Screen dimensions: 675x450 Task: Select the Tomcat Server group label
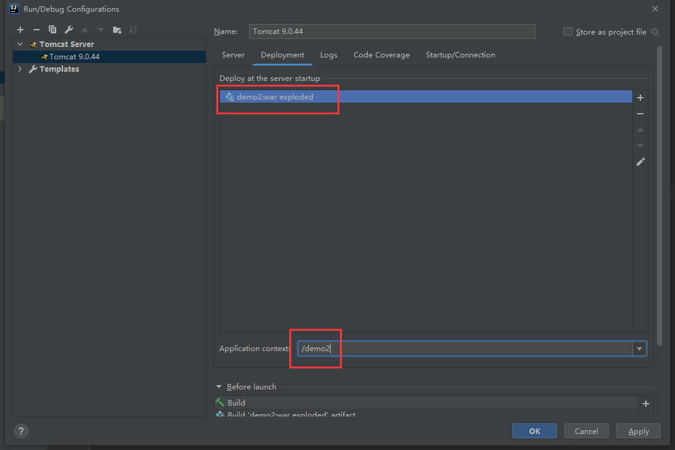tap(67, 45)
